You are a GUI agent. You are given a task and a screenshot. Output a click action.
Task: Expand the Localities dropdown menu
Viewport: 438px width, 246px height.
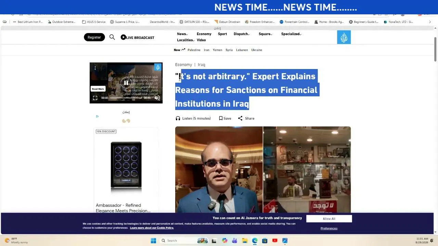pos(186,40)
